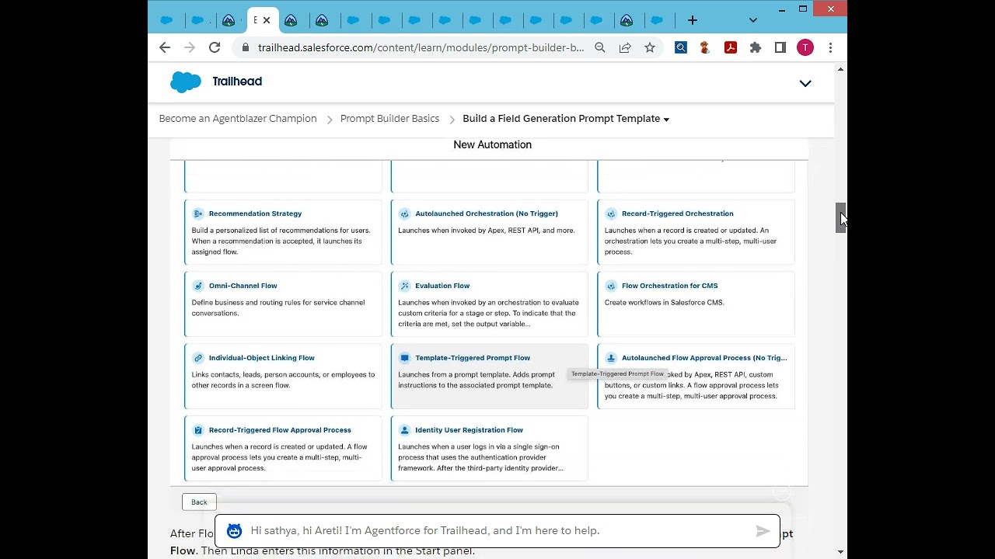Click the Identity User Registration Flow icon

pos(404,430)
